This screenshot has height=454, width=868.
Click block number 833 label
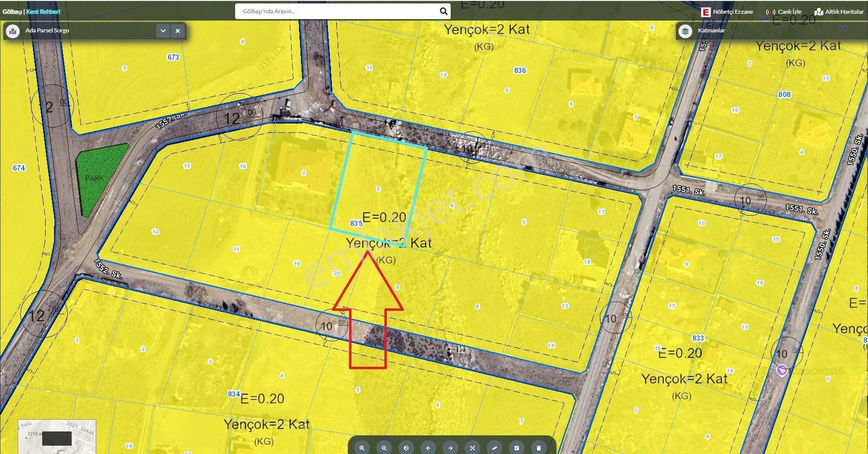[x=698, y=338]
